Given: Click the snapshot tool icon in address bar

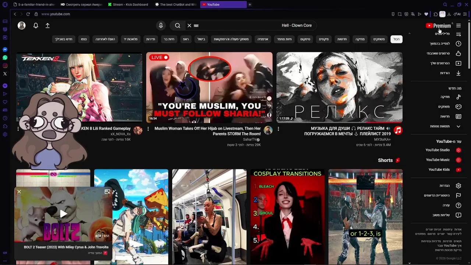Looking at the screenshot, I should [400, 14].
